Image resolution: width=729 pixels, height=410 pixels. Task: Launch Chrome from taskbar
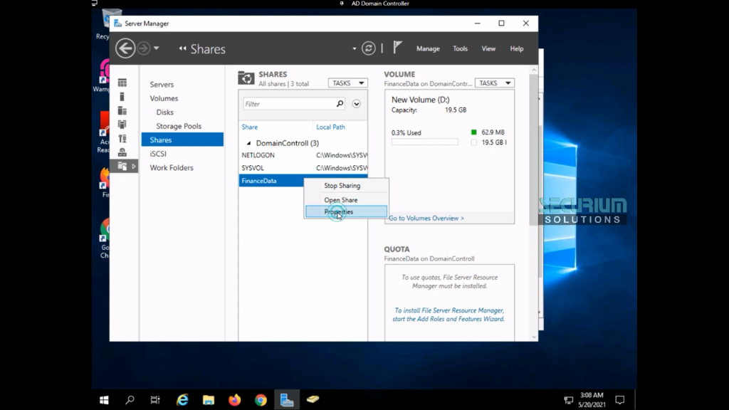point(261,400)
